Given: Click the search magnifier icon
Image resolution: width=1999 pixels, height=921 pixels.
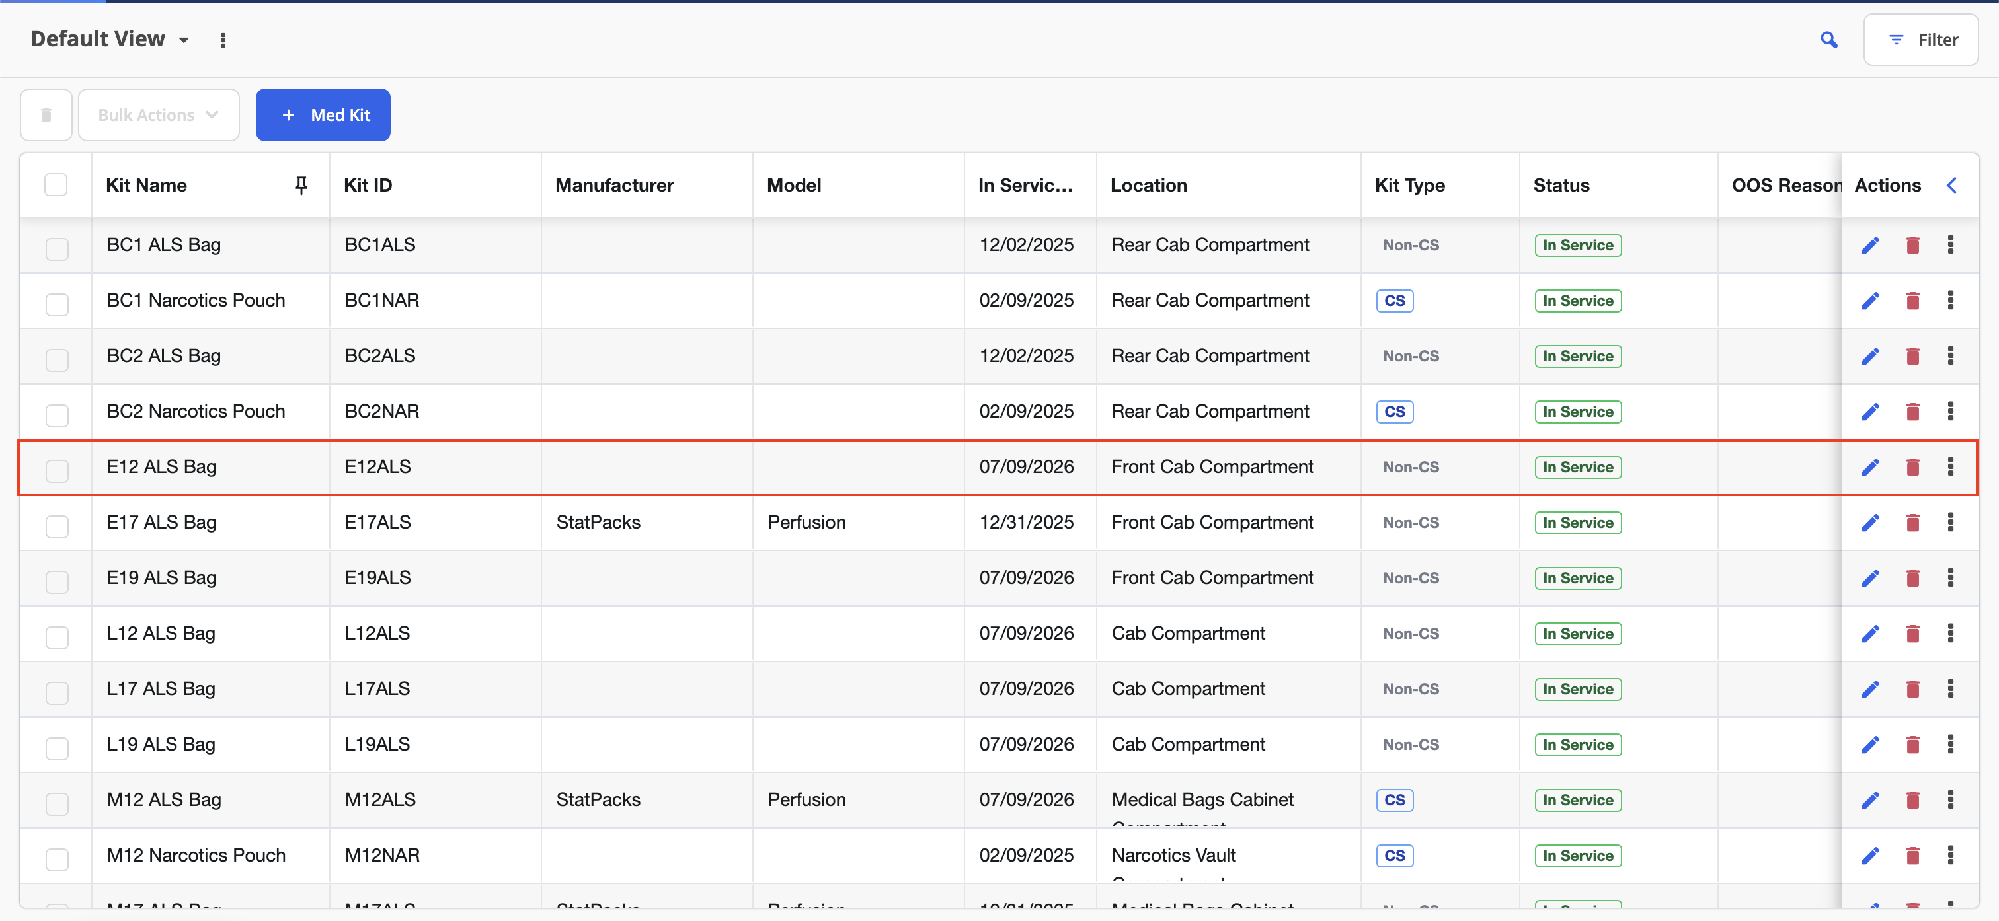Looking at the screenshot, I should click(1828, 40).
